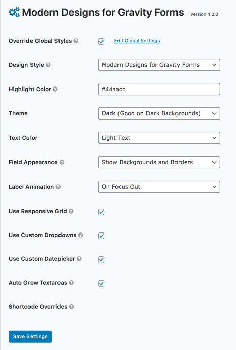Click the Shortcode Overrides label

38,307
